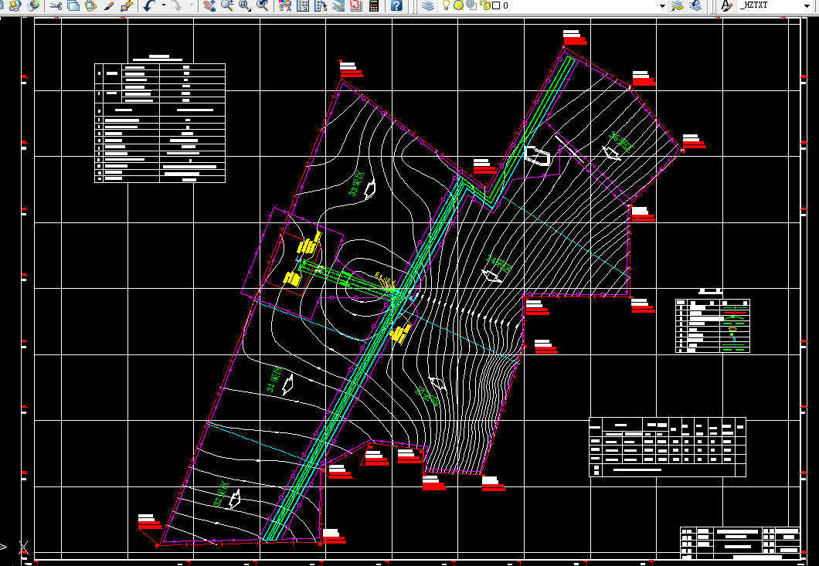This screenshot has height=566, width=819.
Task: Click the green 33采区 mining area label
Action: pos(356,183)
